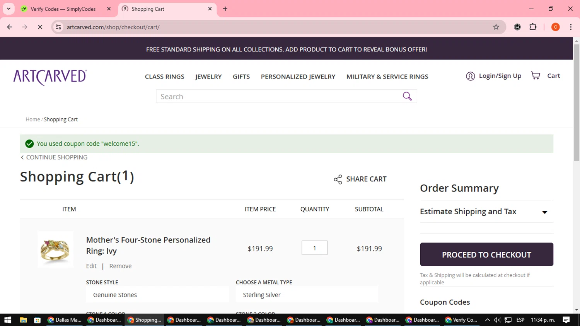Viewport: 580px width, 326px height.
Task: Open Chrome profile avatar C
Action: (555, 27)
